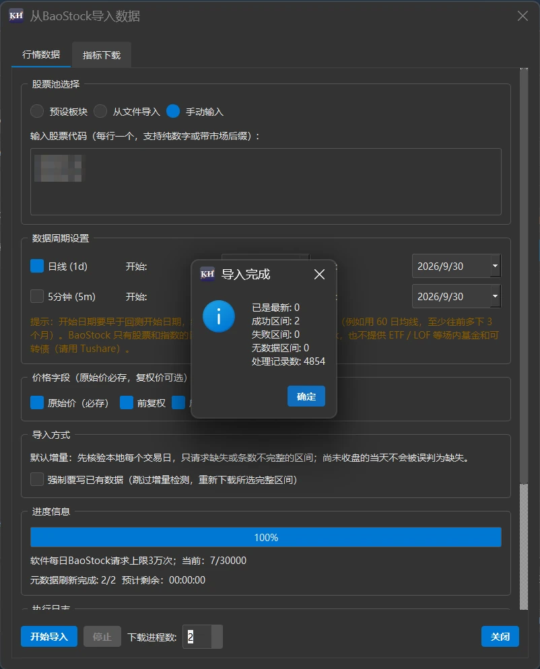Open the 日线 end date dropdown arrow
The height and width of the screenshot is (669, 540).
(495, 266)
